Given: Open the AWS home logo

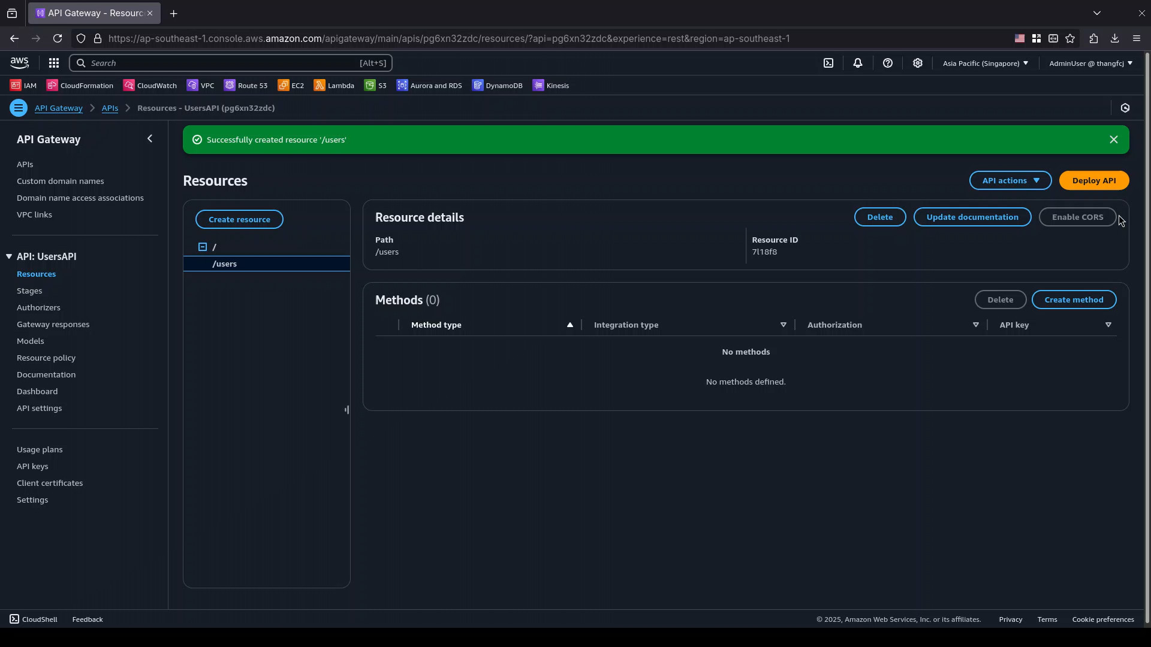Looking at the screenshot, I should point(19,63).
